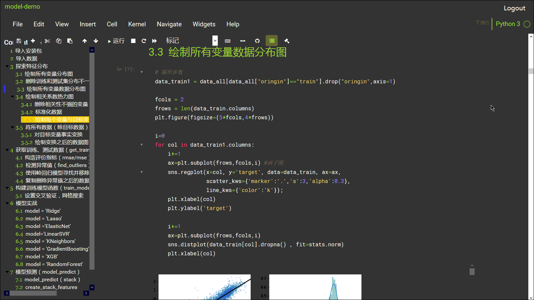Click the horizontal double-arrow toolbar icon
The image size is (534, 300).
pyautogui.click(x=243, y=41)
